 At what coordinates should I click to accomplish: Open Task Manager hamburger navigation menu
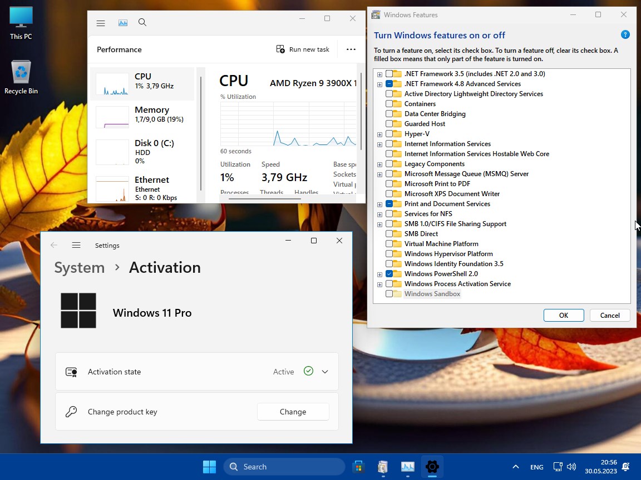(x=101, y=23)
